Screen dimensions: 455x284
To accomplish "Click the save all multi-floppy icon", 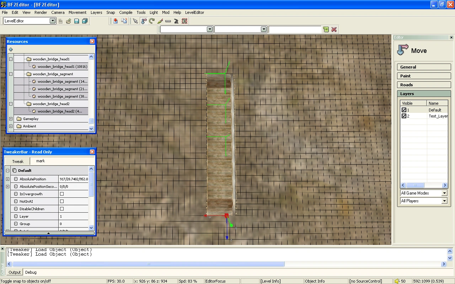I will pyautogui.click(x=85, y=21).
